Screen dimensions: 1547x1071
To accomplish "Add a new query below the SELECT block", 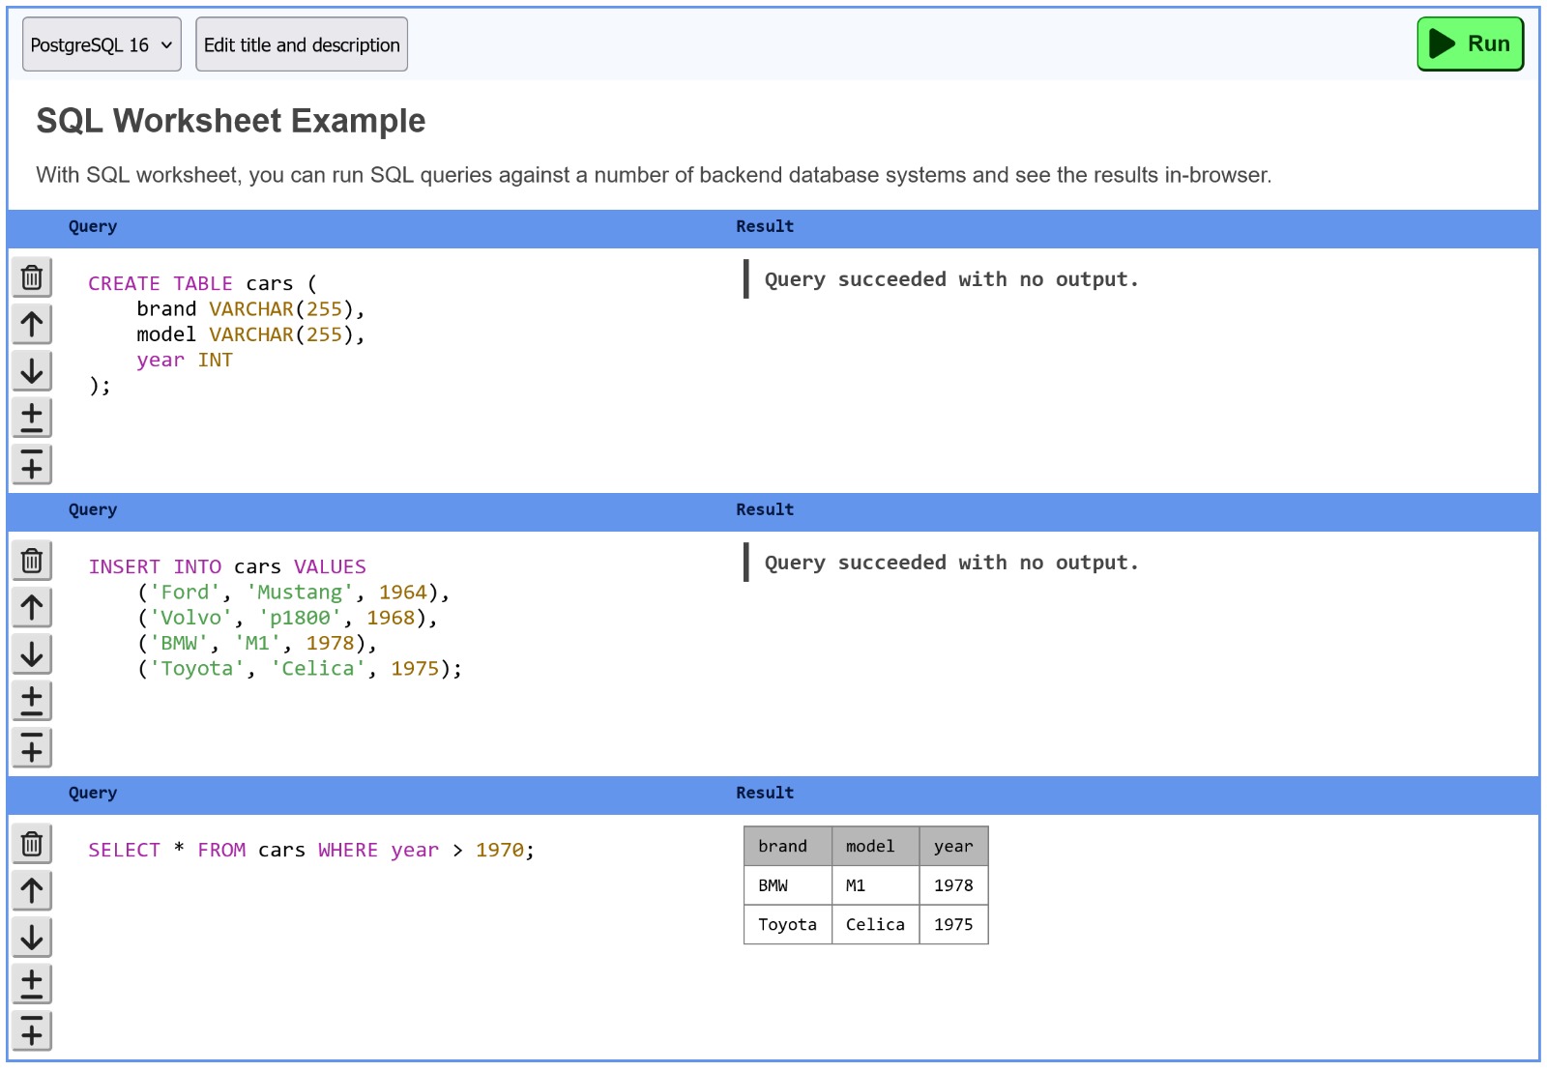I will [32, 1030].
